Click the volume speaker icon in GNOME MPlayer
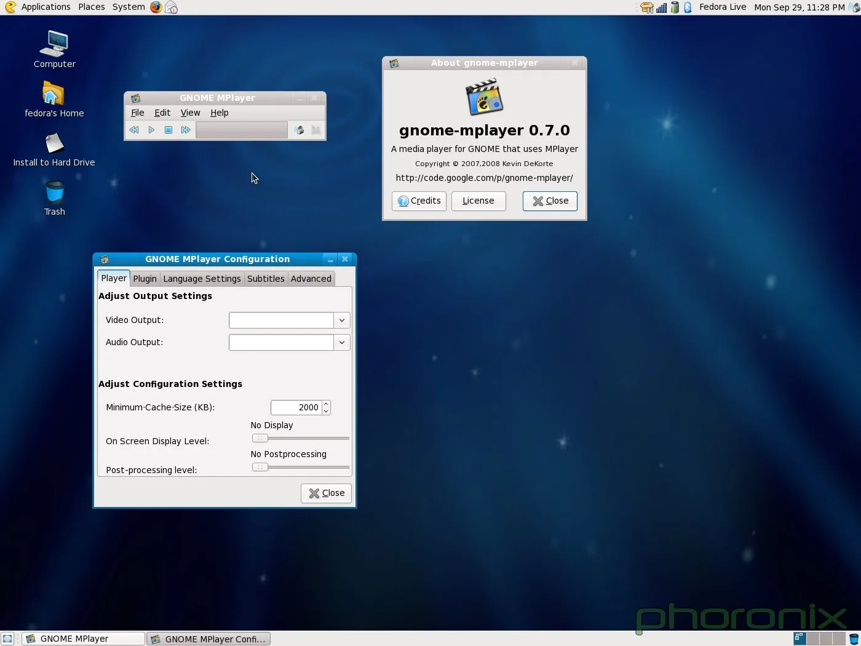Image resolution: width=861 pixels, height=646 pixels. [300, 130]
